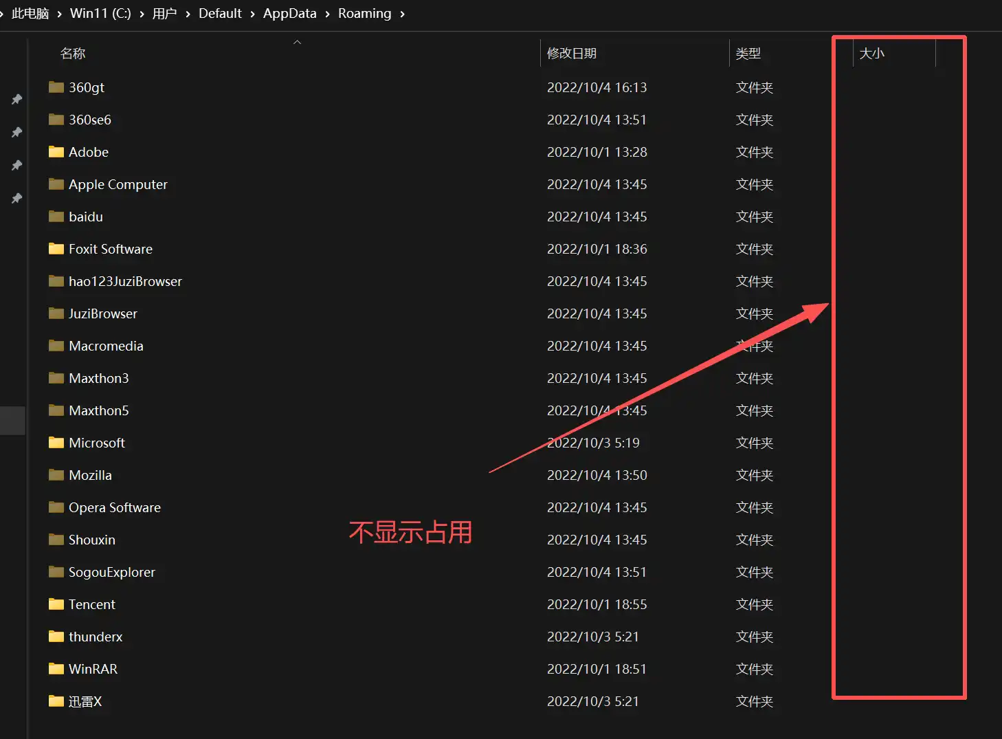The width and height of the screenshot is (1002, 739).
Task: Select the folder name Tencent
Action: coord(92,604)
